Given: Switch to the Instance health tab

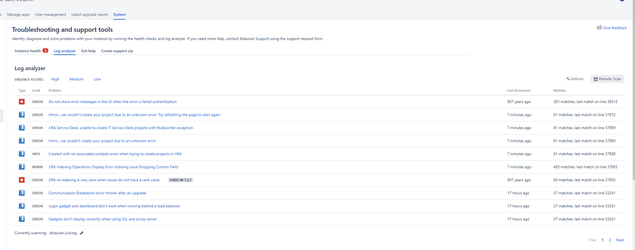Looking at the screenshot, I should [27, 51].
